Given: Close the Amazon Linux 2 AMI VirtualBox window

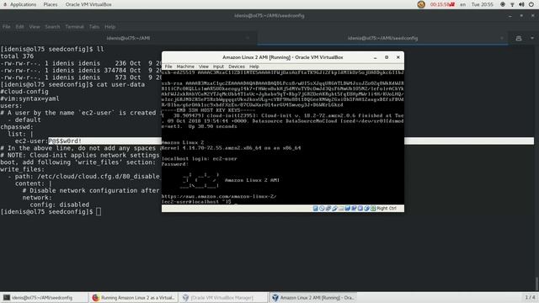Looking at the screenshot, I should [398, 57].
